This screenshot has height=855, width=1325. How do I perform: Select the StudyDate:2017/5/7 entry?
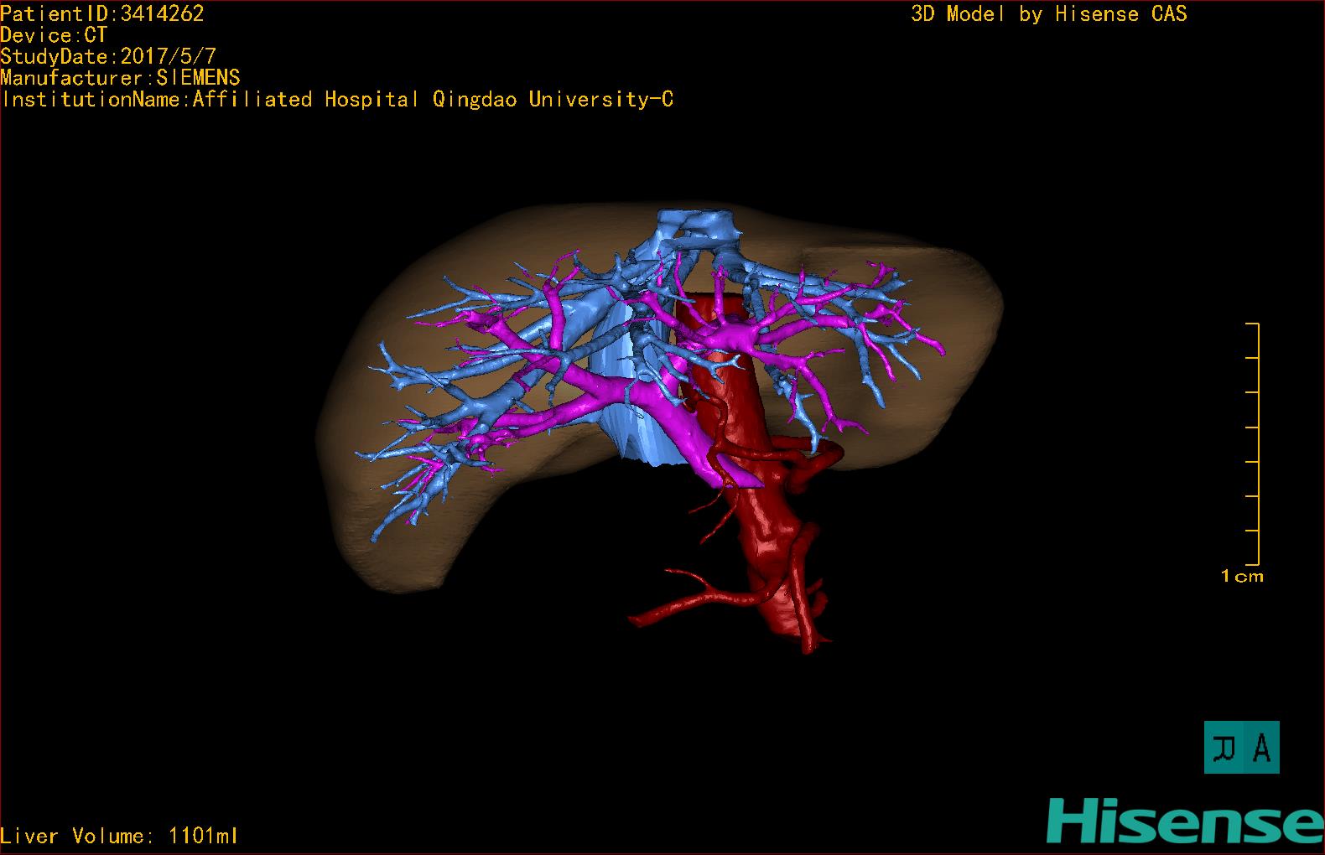108,57
